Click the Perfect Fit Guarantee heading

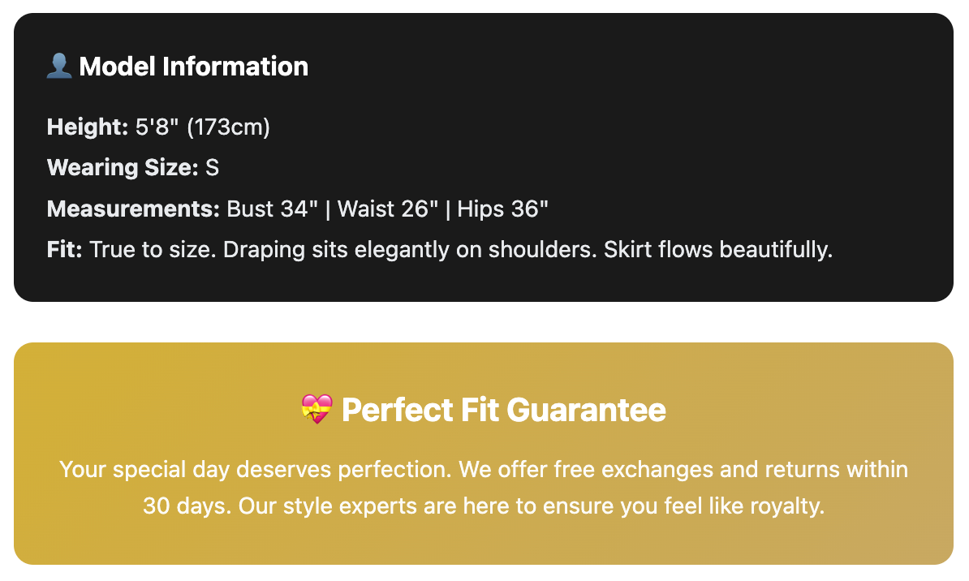pos(503,410)
